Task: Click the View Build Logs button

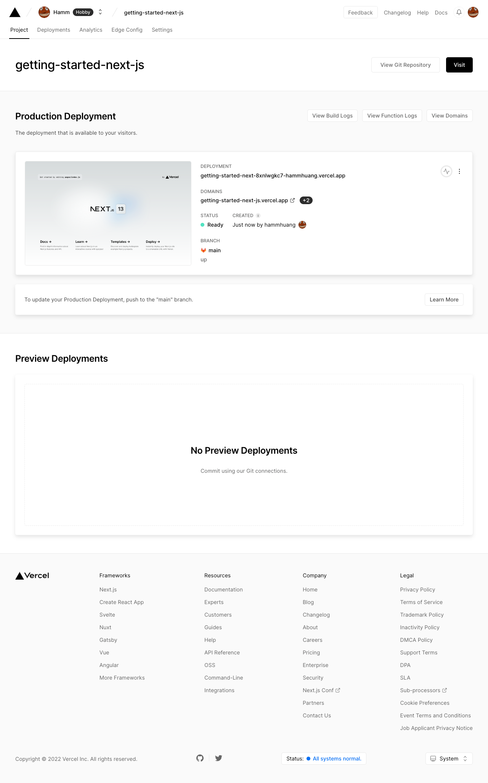Action: (x=332, y=116)
